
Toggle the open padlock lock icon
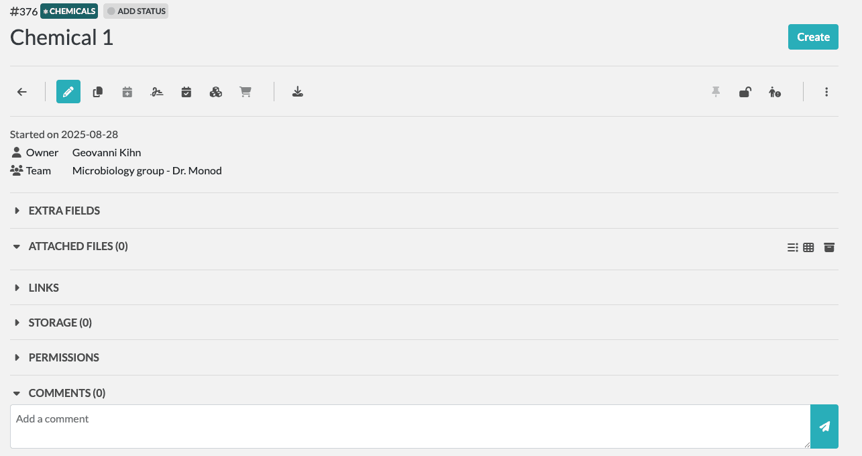pos(745,92)
